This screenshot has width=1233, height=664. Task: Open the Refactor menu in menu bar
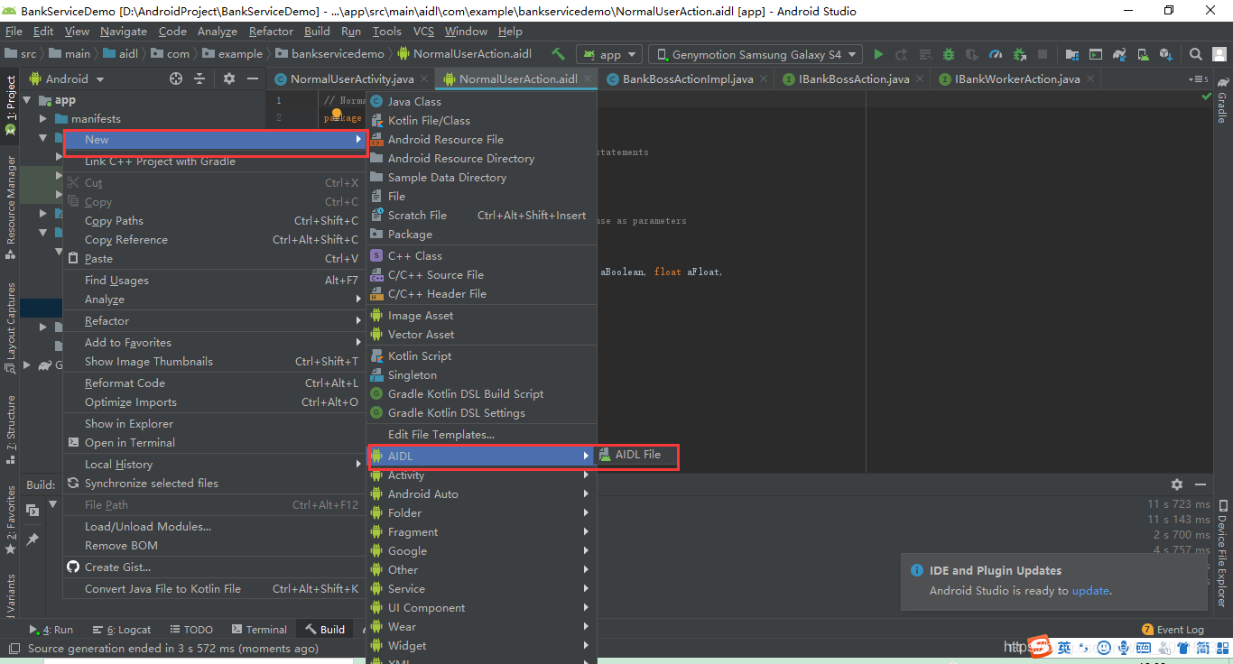[272, 31]
